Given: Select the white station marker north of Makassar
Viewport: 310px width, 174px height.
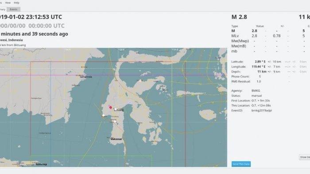Looking at the screenshot, I should pyautogui.click(x=115, y=122).
